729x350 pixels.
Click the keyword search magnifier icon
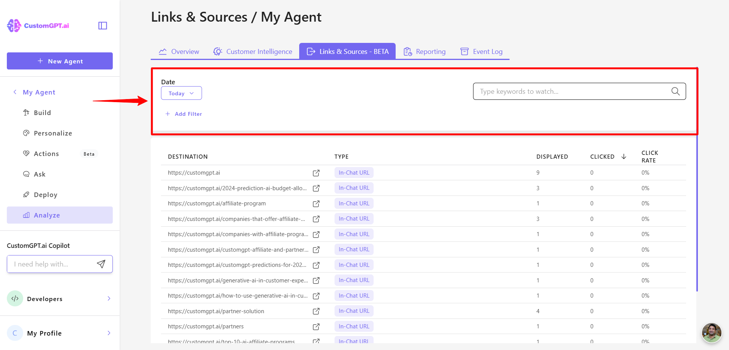675,91
